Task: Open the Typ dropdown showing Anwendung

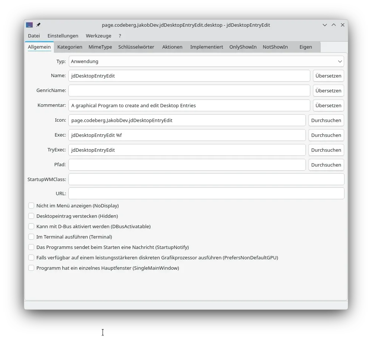Action: [x=206, y=61]
